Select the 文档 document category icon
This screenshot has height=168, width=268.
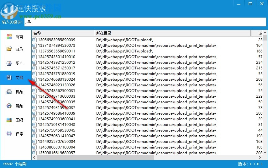pos(9,78)
